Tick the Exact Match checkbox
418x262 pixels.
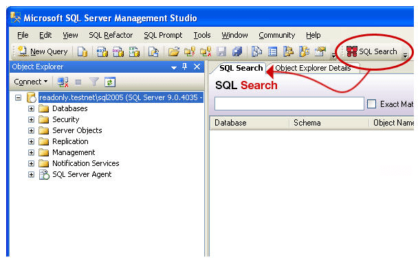coord(371,104)
